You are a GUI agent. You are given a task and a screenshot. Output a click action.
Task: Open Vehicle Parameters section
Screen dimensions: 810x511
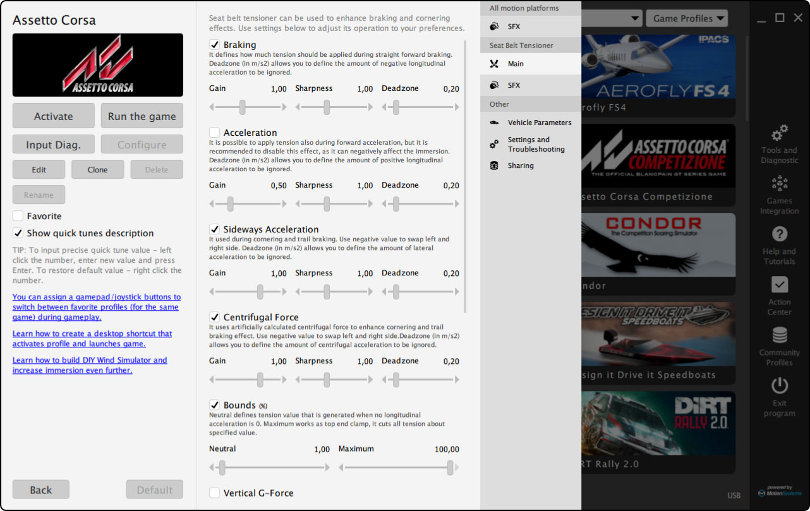(531, 123)
